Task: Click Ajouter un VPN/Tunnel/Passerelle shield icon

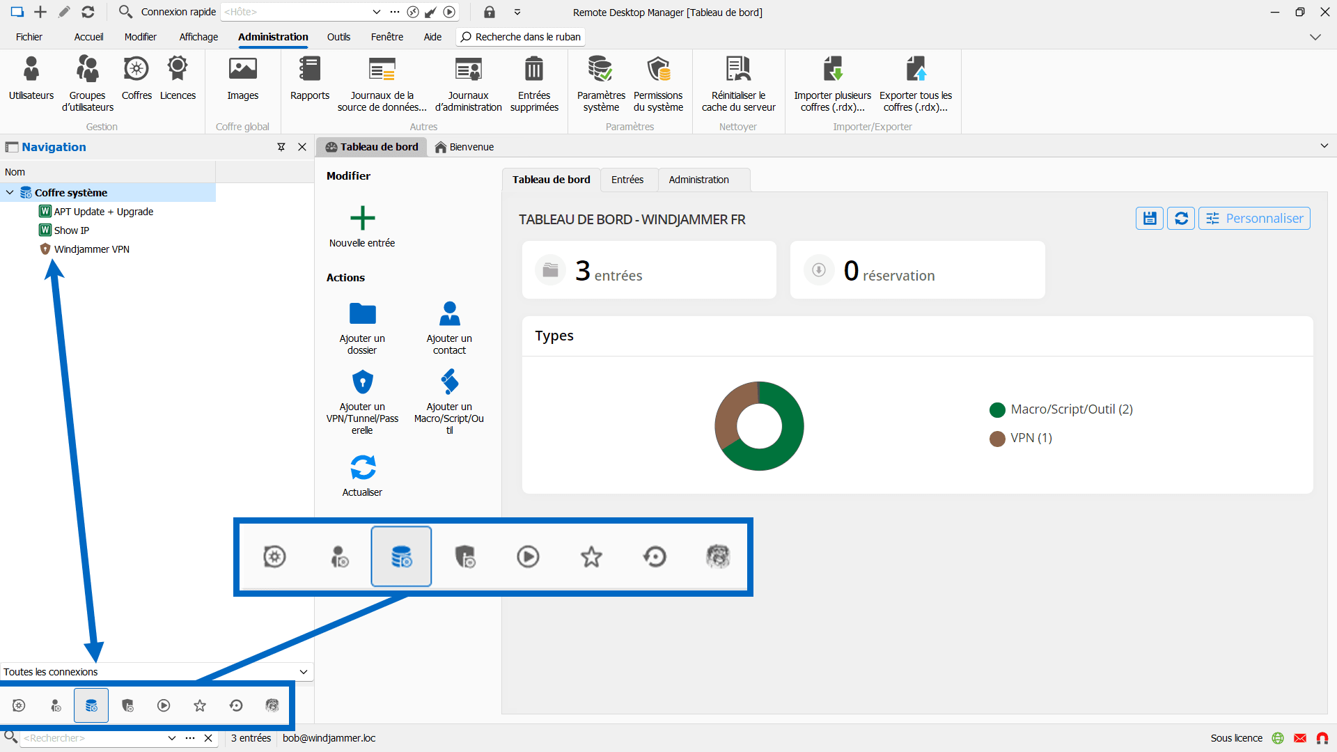Action: click(x=362, y=382)
